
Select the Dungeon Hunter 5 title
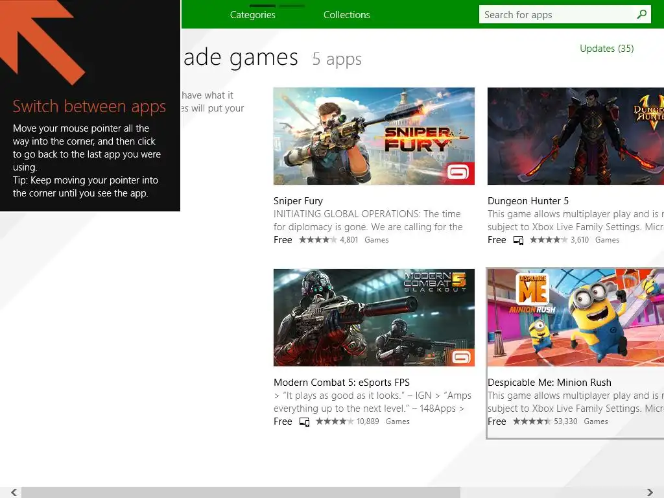[x=528, y=201]
